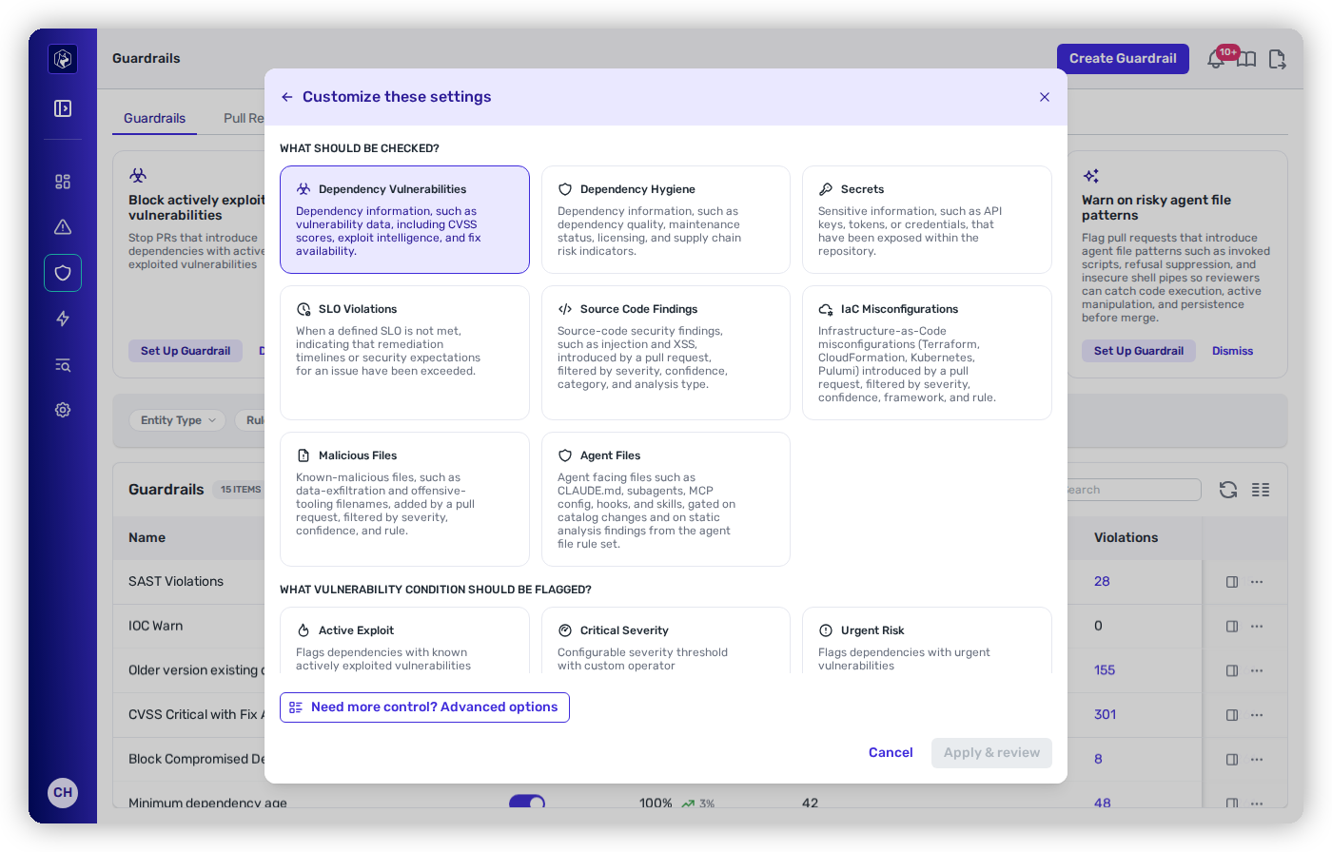The width and height of the screenshot is (1332, 852).
Task: Close the Customize these settings dialog
Action: (1045, 97)
